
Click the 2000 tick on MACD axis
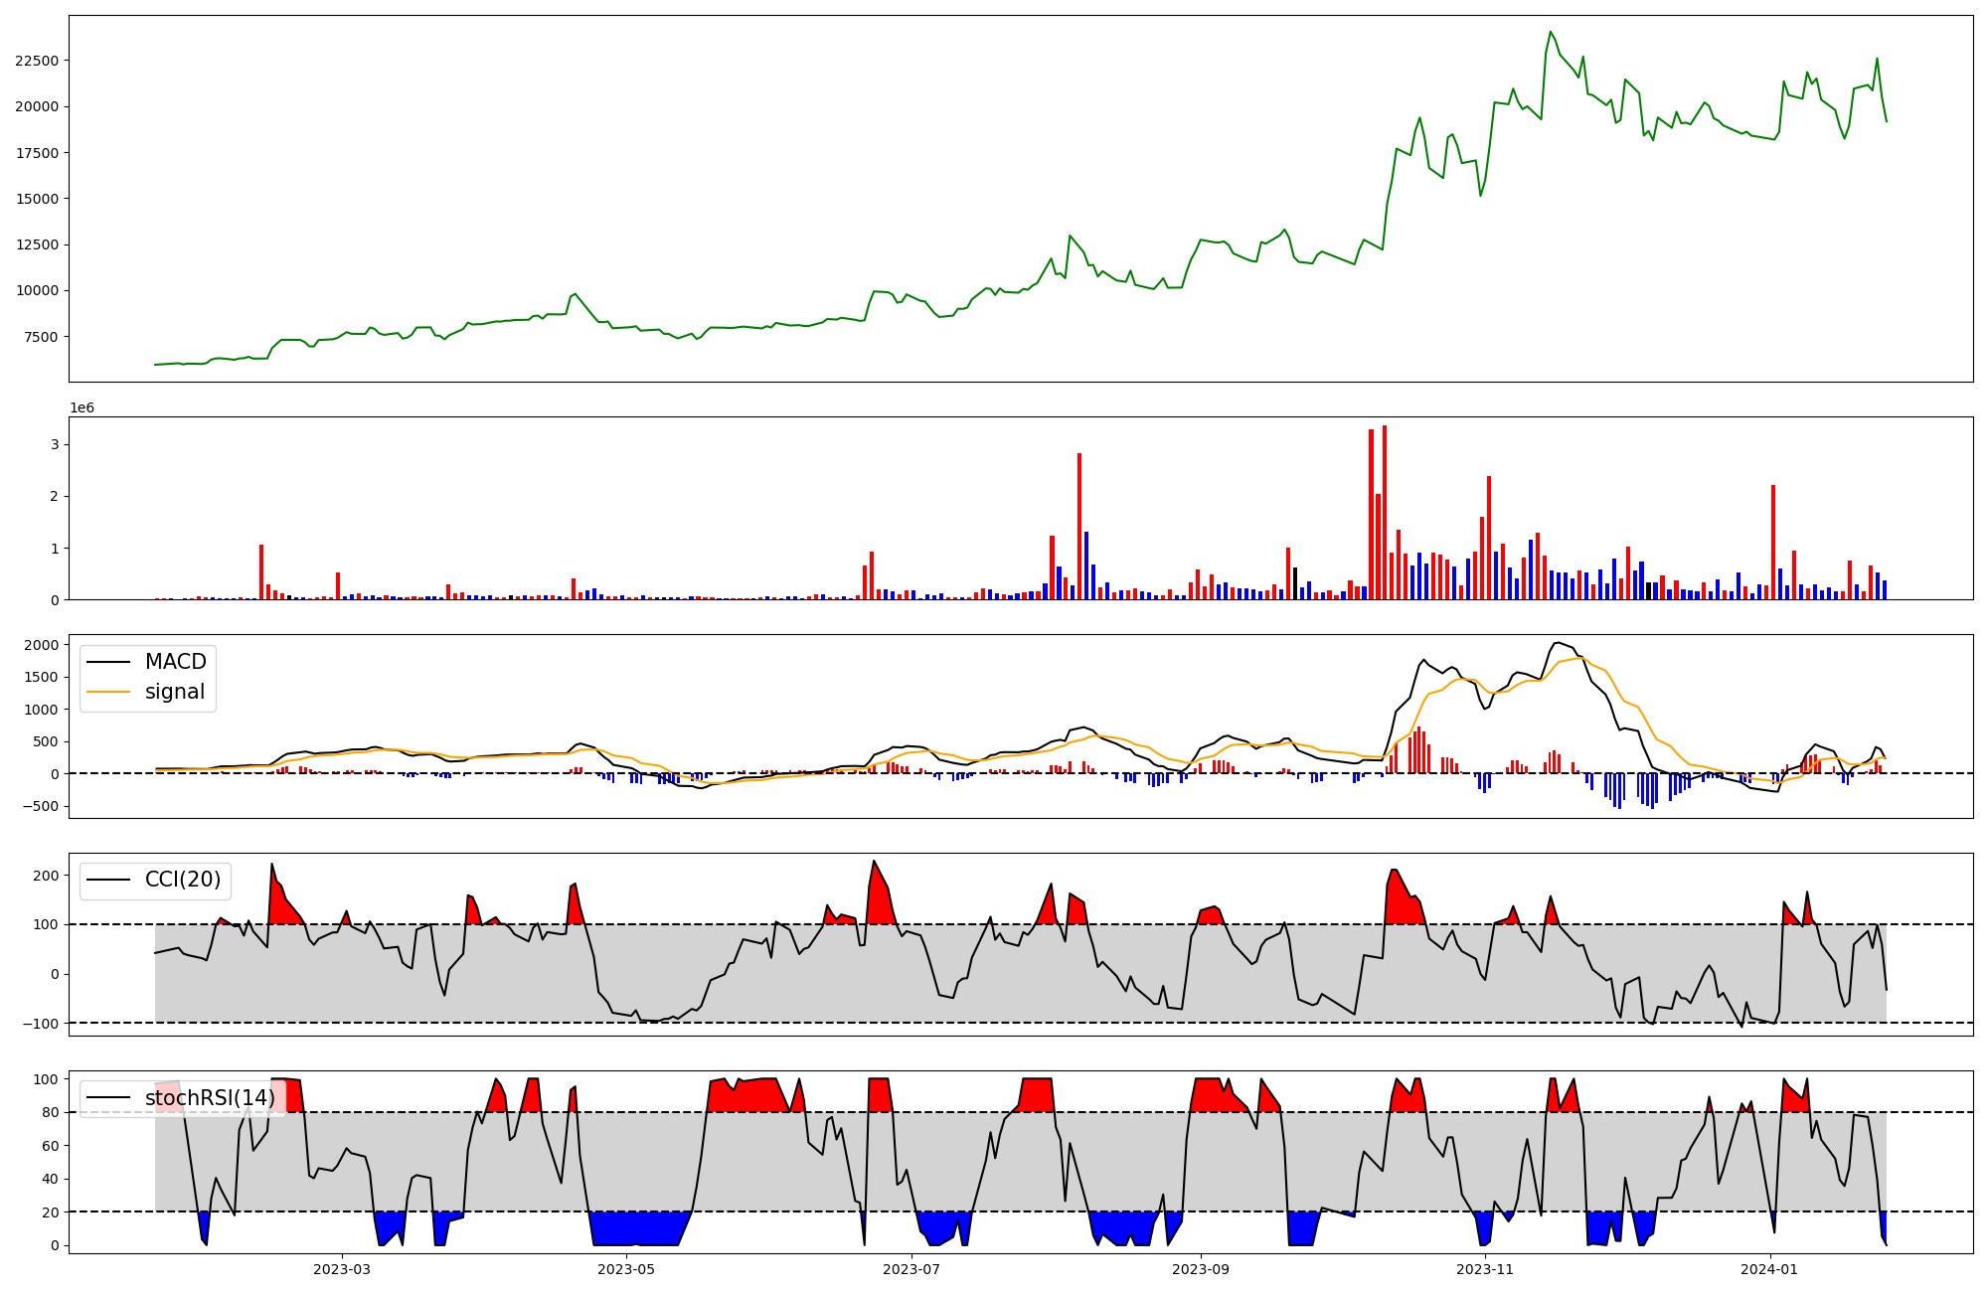pos(41,645)
